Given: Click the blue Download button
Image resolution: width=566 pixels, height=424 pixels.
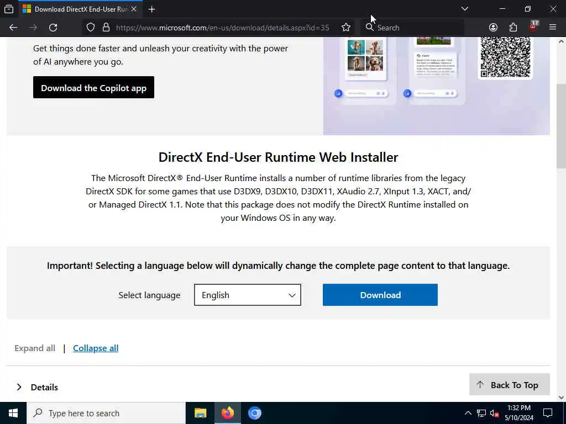Looking at the screenshot, I should click(x=380, y=295).
